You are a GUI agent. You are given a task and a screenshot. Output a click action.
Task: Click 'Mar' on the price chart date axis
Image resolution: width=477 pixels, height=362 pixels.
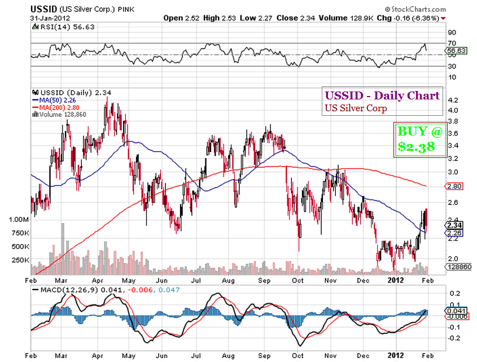click(61, 281)
